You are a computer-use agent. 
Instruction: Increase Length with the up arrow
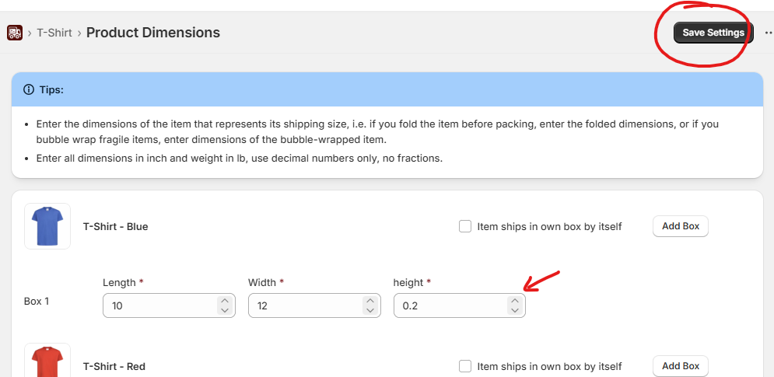tap(225, 301)
